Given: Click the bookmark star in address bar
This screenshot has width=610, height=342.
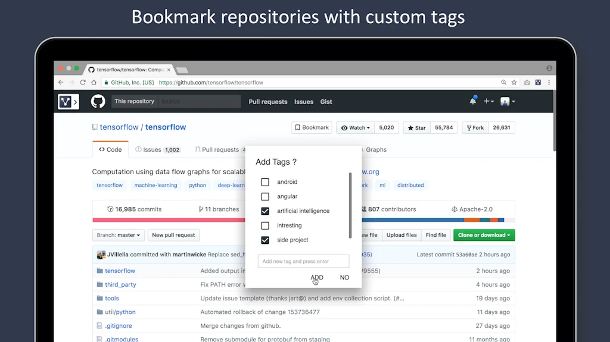Looking at the screenshot, I should pos(514,83).
